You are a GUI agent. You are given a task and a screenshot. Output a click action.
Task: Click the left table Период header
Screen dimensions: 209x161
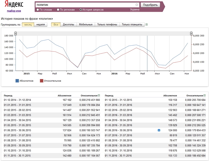[8, 96]
